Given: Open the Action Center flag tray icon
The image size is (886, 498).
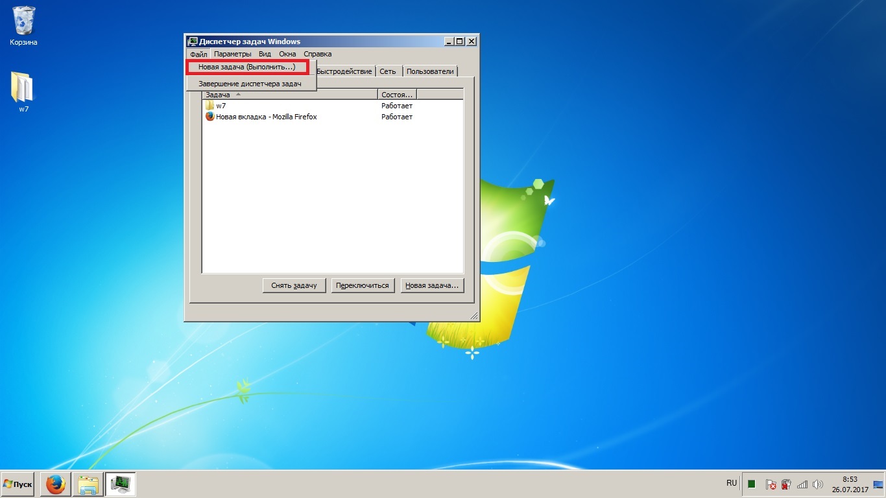Looking at the screenshot, I should click(x=771, y=484).
